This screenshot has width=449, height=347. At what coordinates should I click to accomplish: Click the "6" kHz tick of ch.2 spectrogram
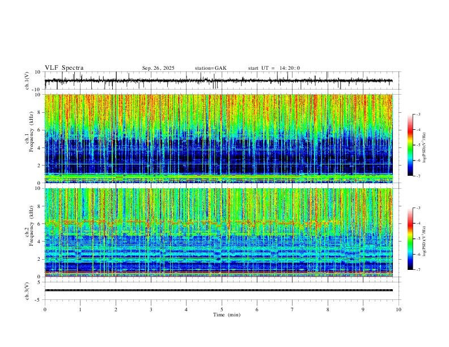point(40,224)
